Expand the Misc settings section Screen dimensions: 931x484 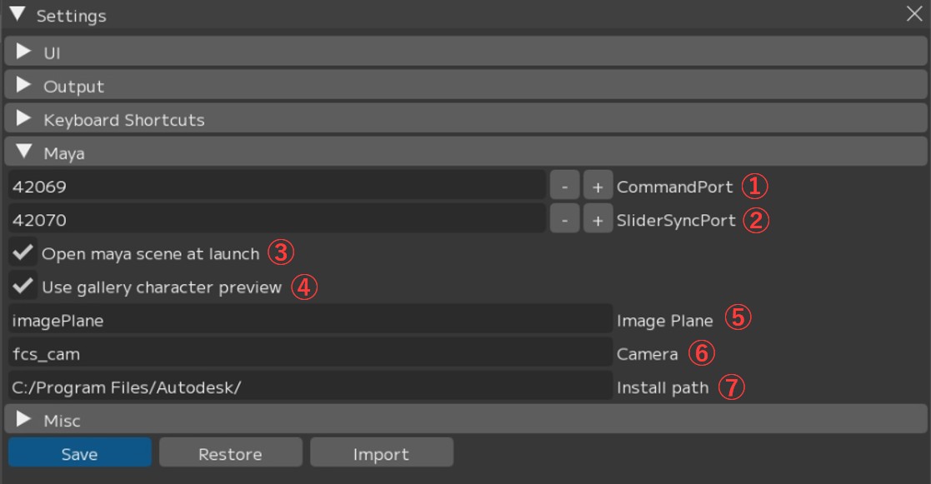click(24, 421)
